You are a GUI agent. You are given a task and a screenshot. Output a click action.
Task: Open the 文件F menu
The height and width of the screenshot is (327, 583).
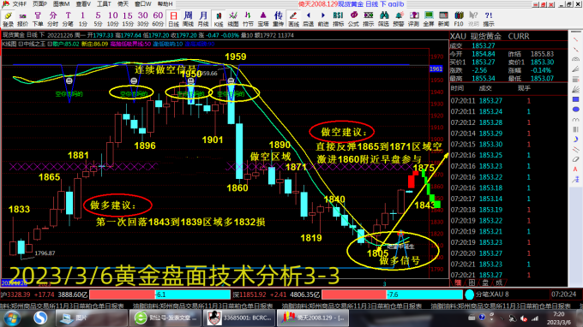pos(20,4)
